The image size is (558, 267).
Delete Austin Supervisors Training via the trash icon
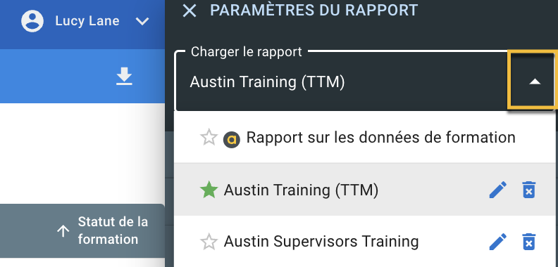point(529,242)
